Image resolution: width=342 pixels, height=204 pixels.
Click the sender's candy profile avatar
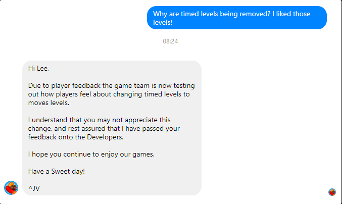(x=11, y=188)
